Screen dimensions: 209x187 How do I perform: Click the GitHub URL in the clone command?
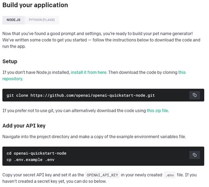(93, 95)
